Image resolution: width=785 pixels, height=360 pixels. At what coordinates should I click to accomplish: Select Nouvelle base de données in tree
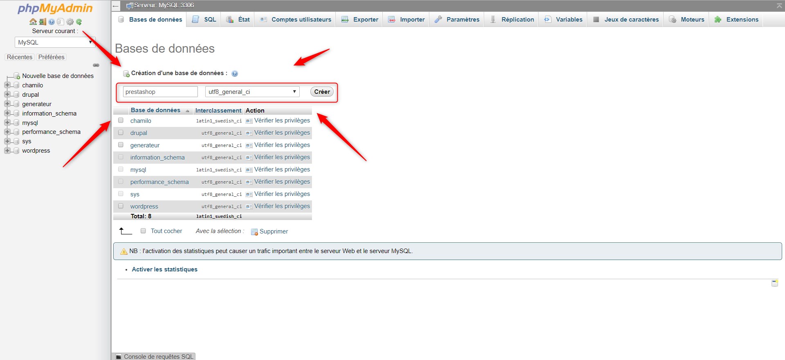(x=58, y=76)
